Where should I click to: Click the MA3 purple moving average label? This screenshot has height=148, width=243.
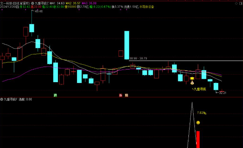(x=89, y=3)
